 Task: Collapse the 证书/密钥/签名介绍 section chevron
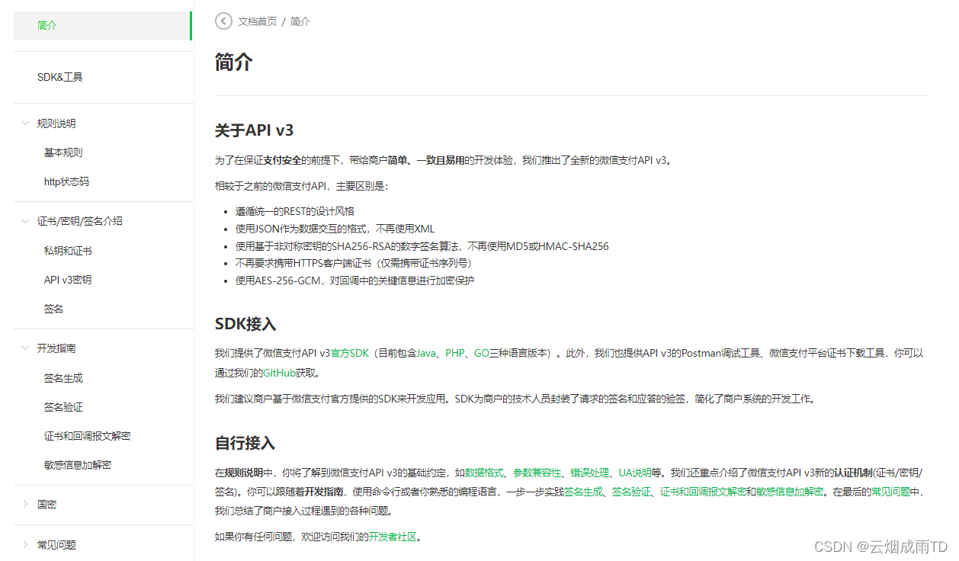[x=25, y=221]
